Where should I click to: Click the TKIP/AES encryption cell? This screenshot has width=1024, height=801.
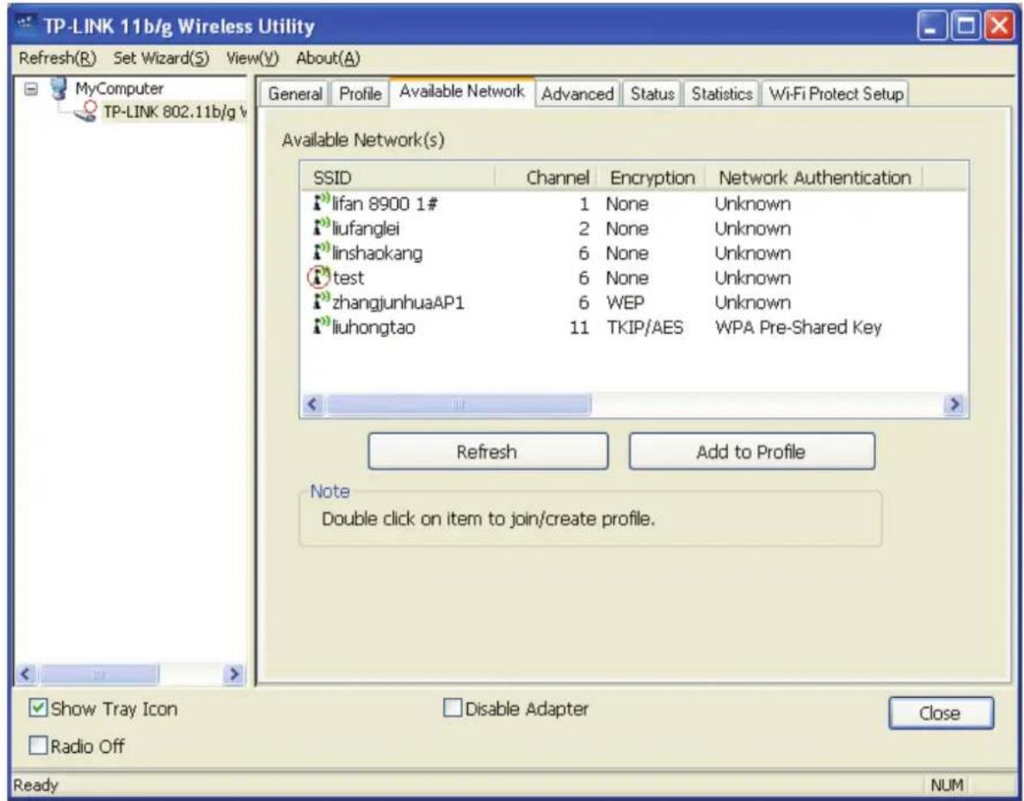645,327
